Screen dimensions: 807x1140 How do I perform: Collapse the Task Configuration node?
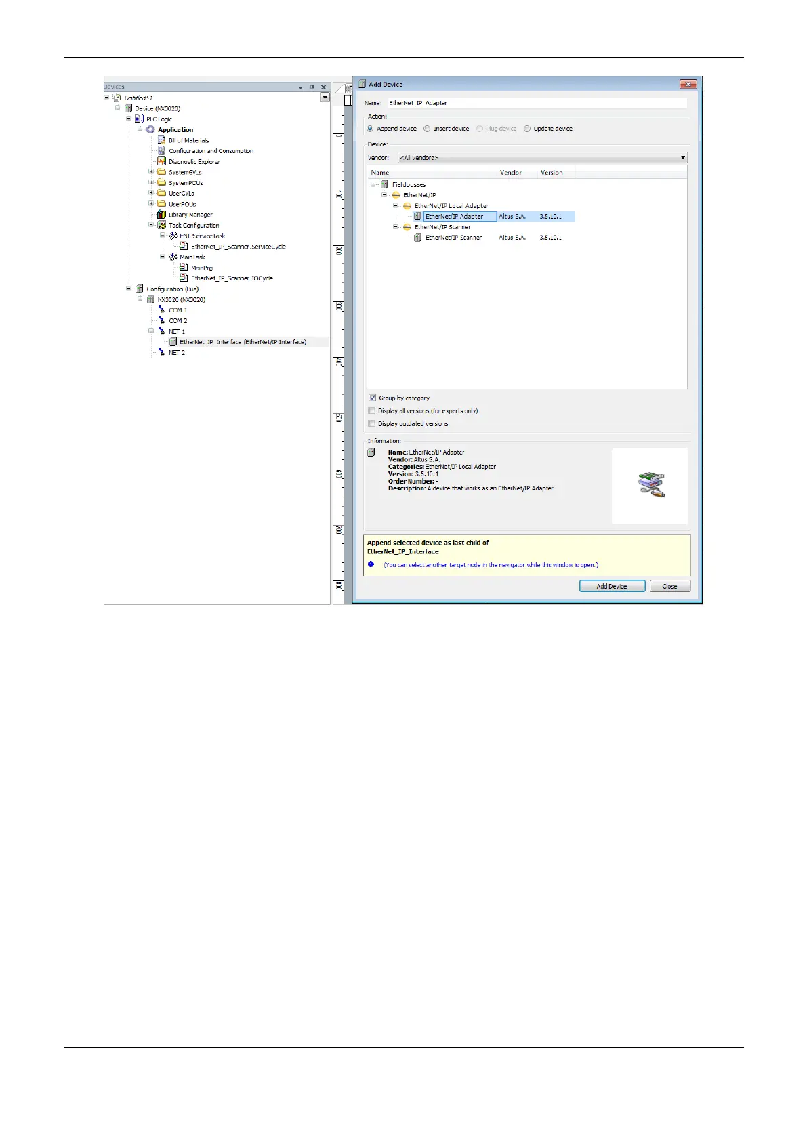click(x=151, y=225)
